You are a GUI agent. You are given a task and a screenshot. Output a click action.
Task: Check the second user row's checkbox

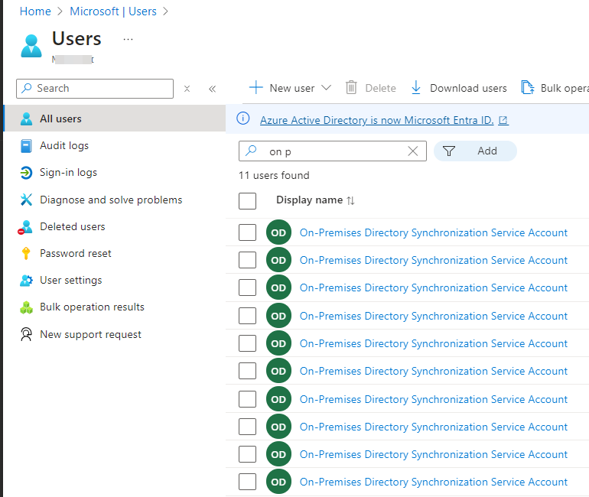click(248, 260)
